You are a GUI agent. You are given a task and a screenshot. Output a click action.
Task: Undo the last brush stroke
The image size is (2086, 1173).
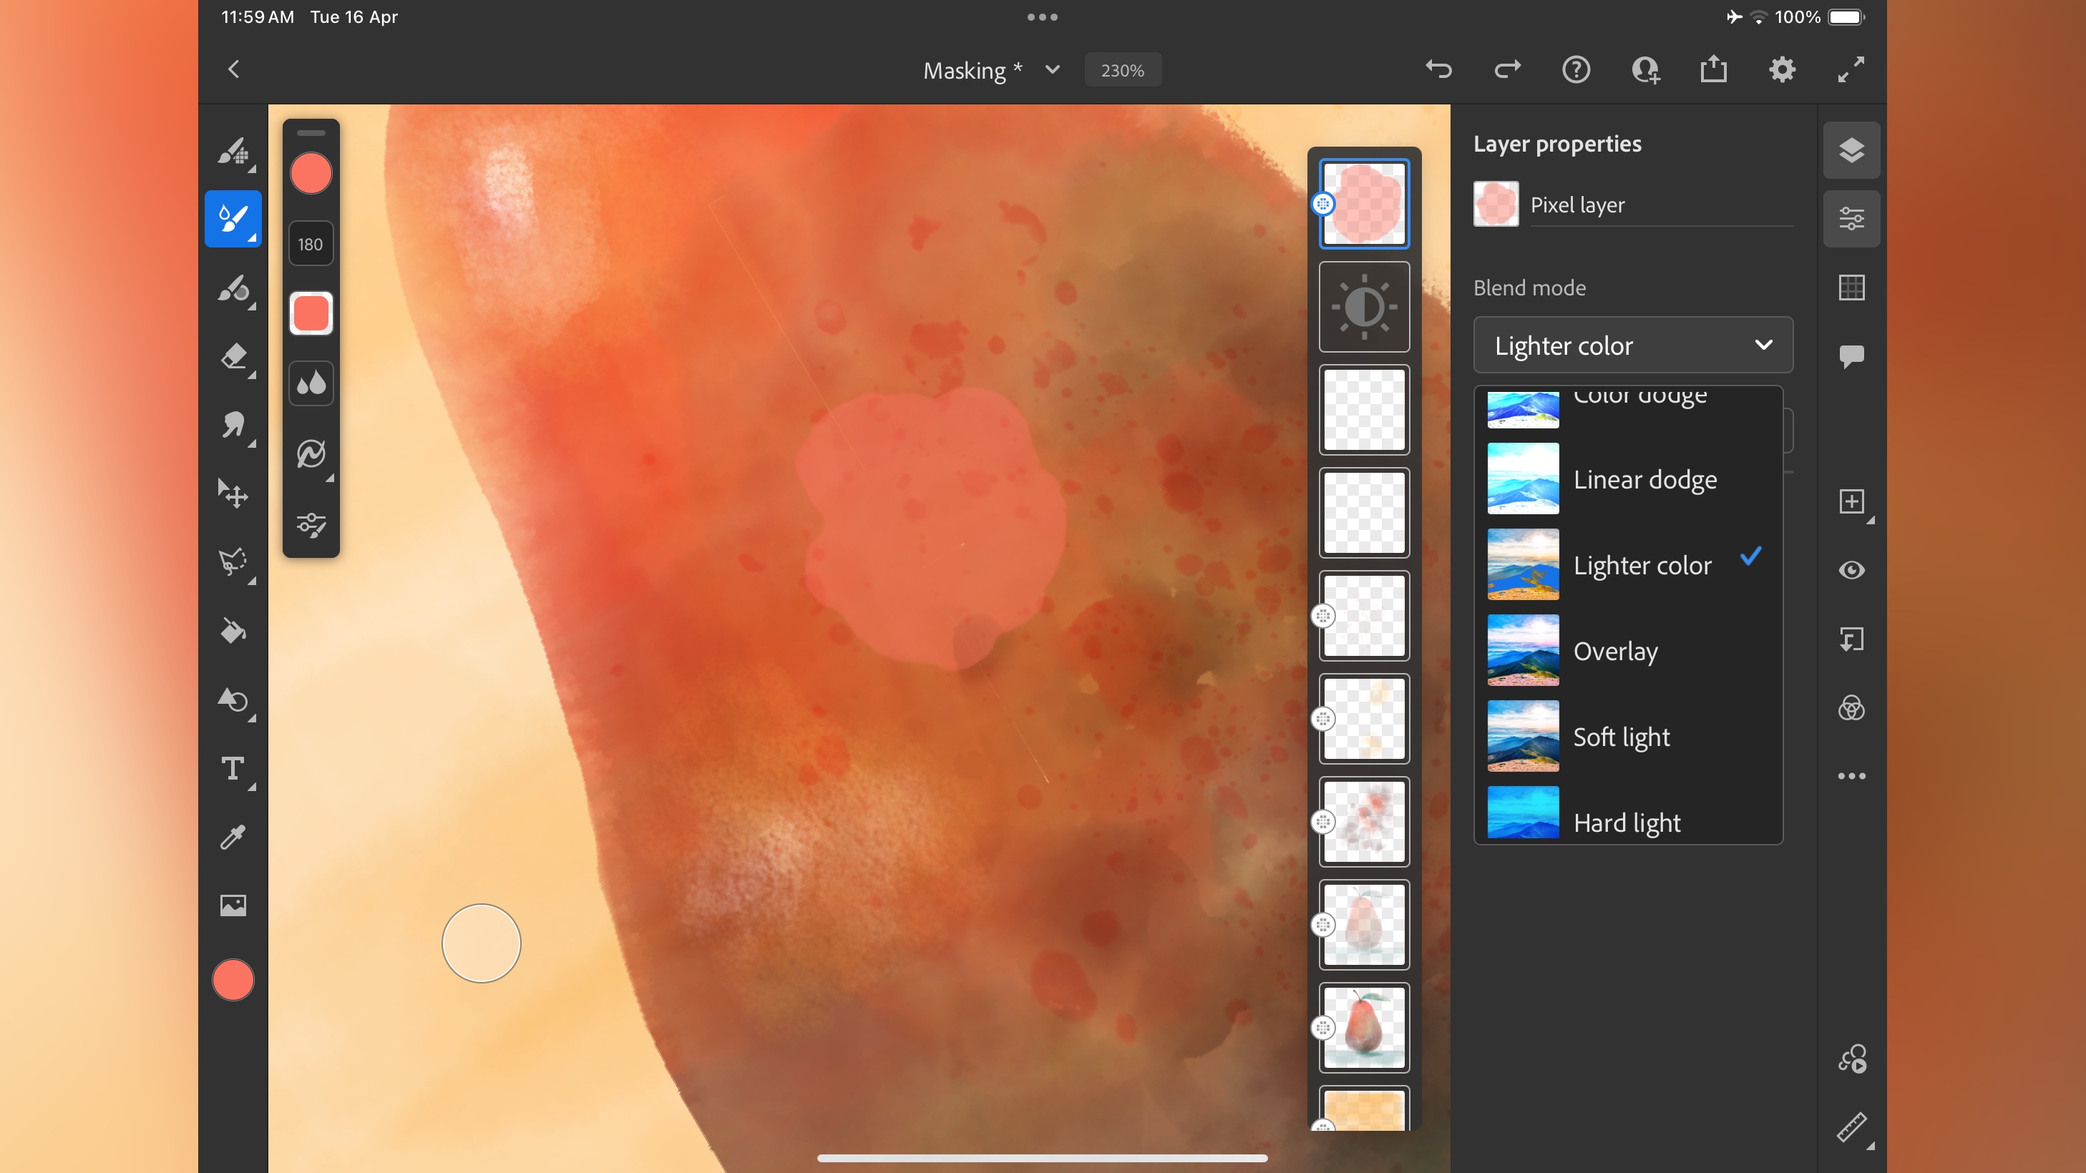tap(1438, 69)
